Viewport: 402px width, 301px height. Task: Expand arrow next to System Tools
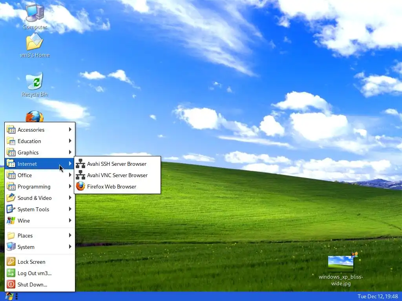coord(70,209)
